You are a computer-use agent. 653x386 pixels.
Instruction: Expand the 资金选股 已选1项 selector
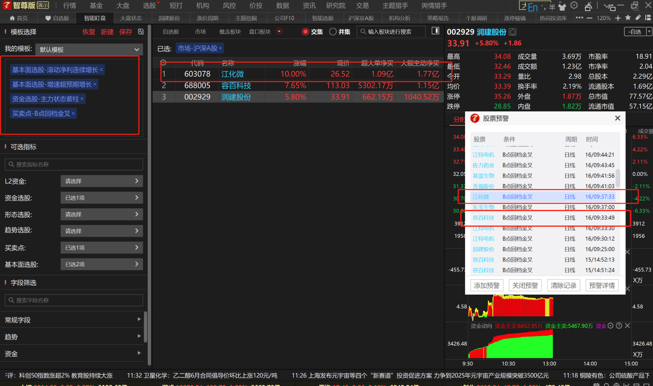pos(102,198)
